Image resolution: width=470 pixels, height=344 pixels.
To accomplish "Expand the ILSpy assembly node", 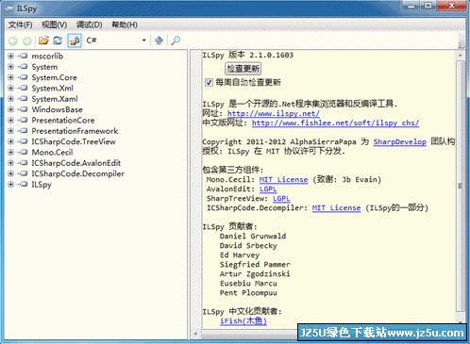I will pyautogui.click(x=10, y=184).
